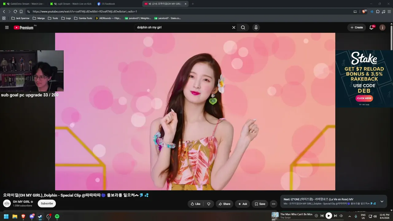Open the taskbar clock and calendar
Viewport: 393px width, 221px height.
(x=384, y=216)
